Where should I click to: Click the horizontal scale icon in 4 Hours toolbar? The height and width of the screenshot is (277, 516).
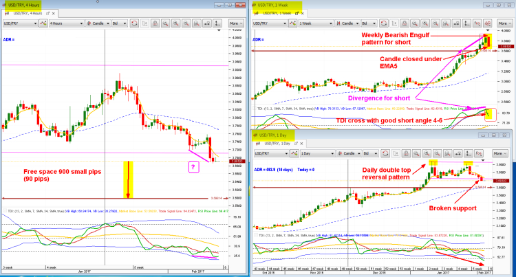point(207,23)
